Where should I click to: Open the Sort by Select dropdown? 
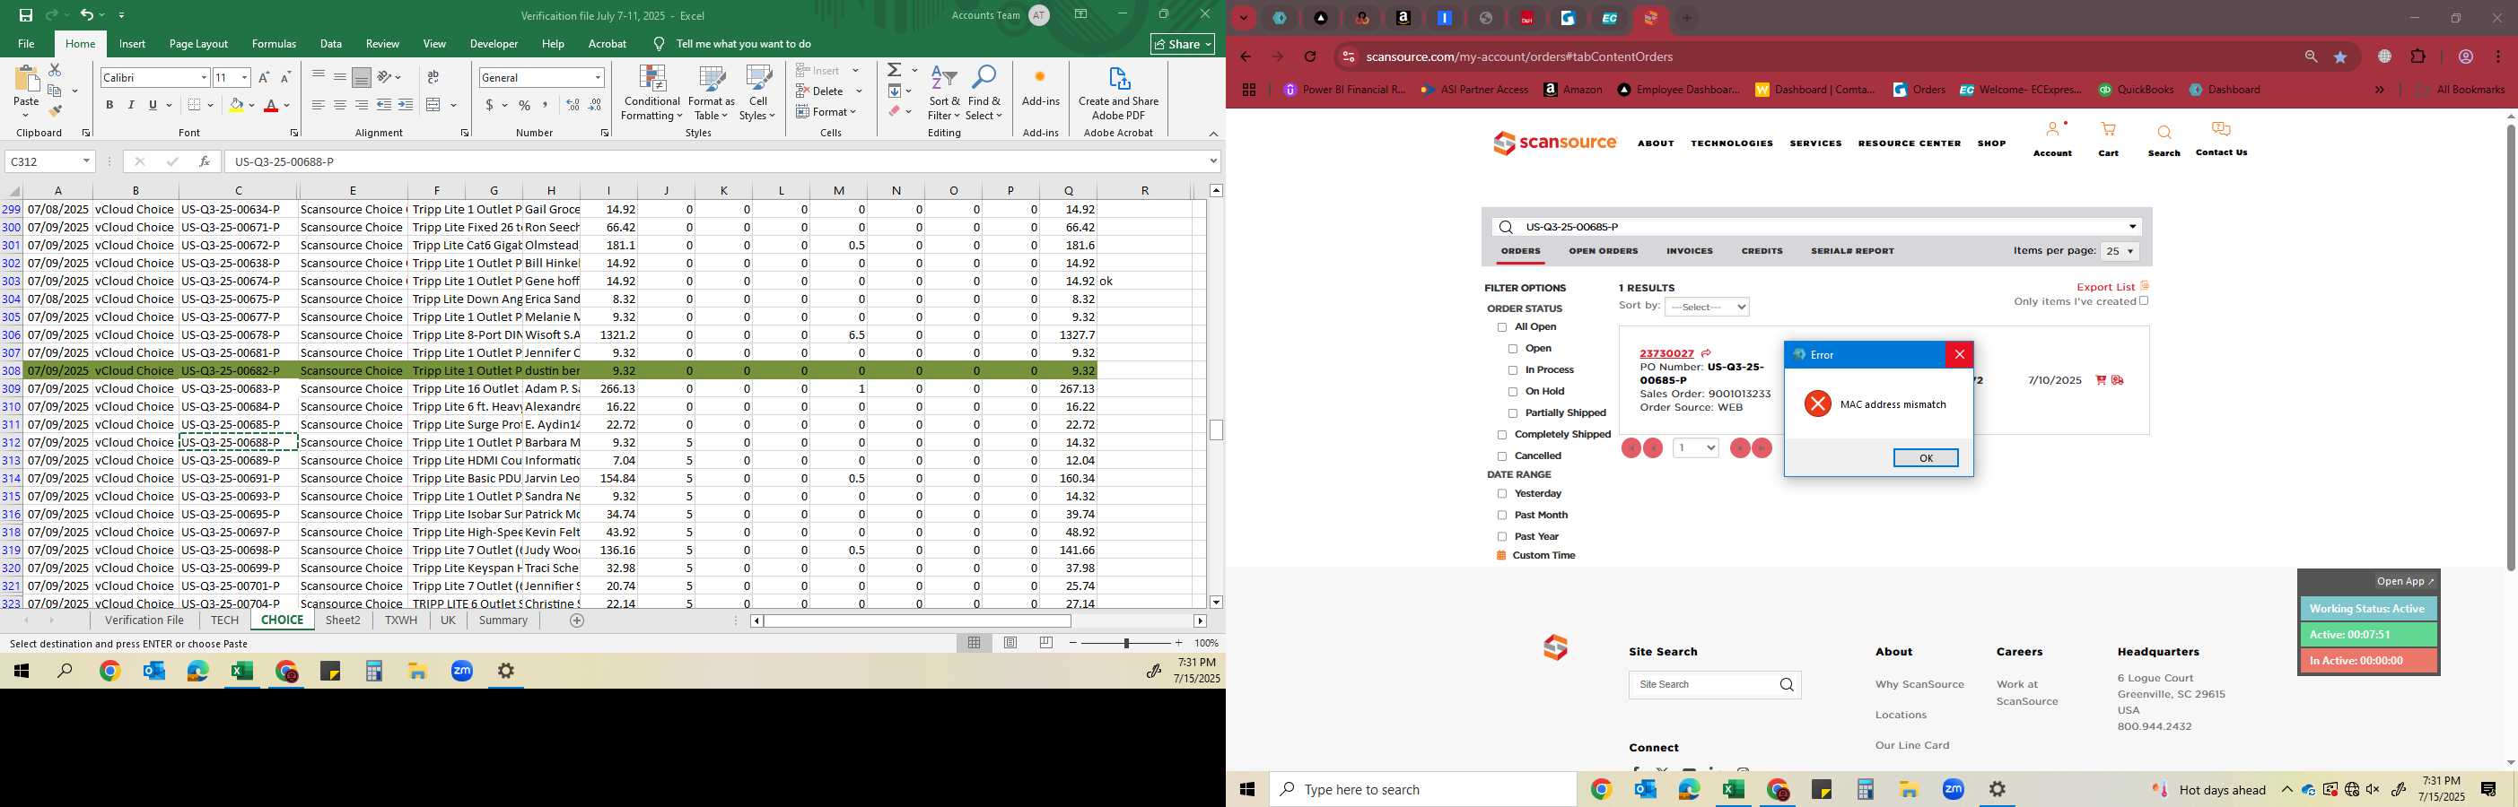(1707, 307)
